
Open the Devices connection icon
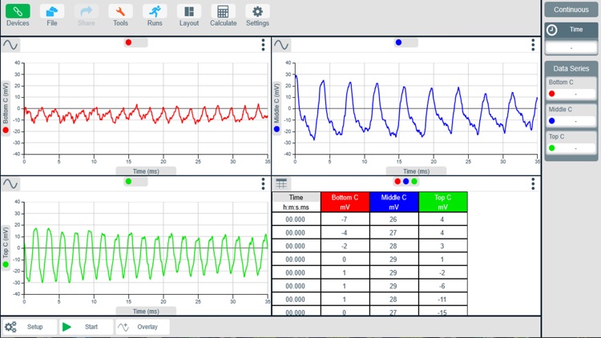tap(18, 12)
